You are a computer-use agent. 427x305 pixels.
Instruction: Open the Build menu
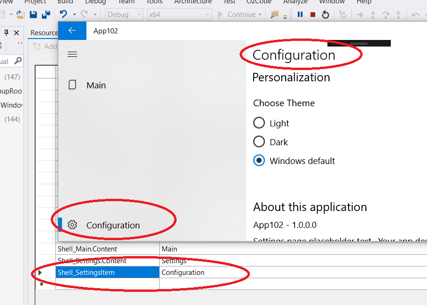[x=65, y=1]
